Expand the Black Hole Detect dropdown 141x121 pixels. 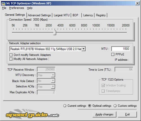[53, 81]
